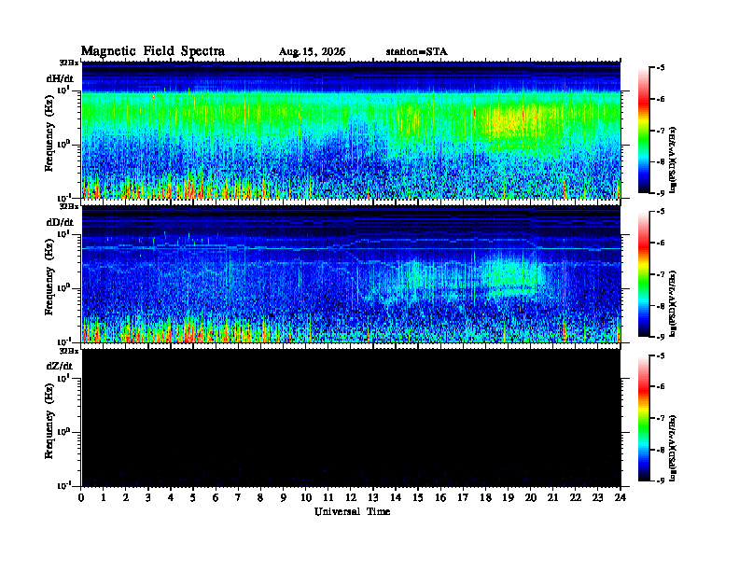The image size is (739, 571).
Task: Click the hour tick label '16'
Action: point(440,498)
